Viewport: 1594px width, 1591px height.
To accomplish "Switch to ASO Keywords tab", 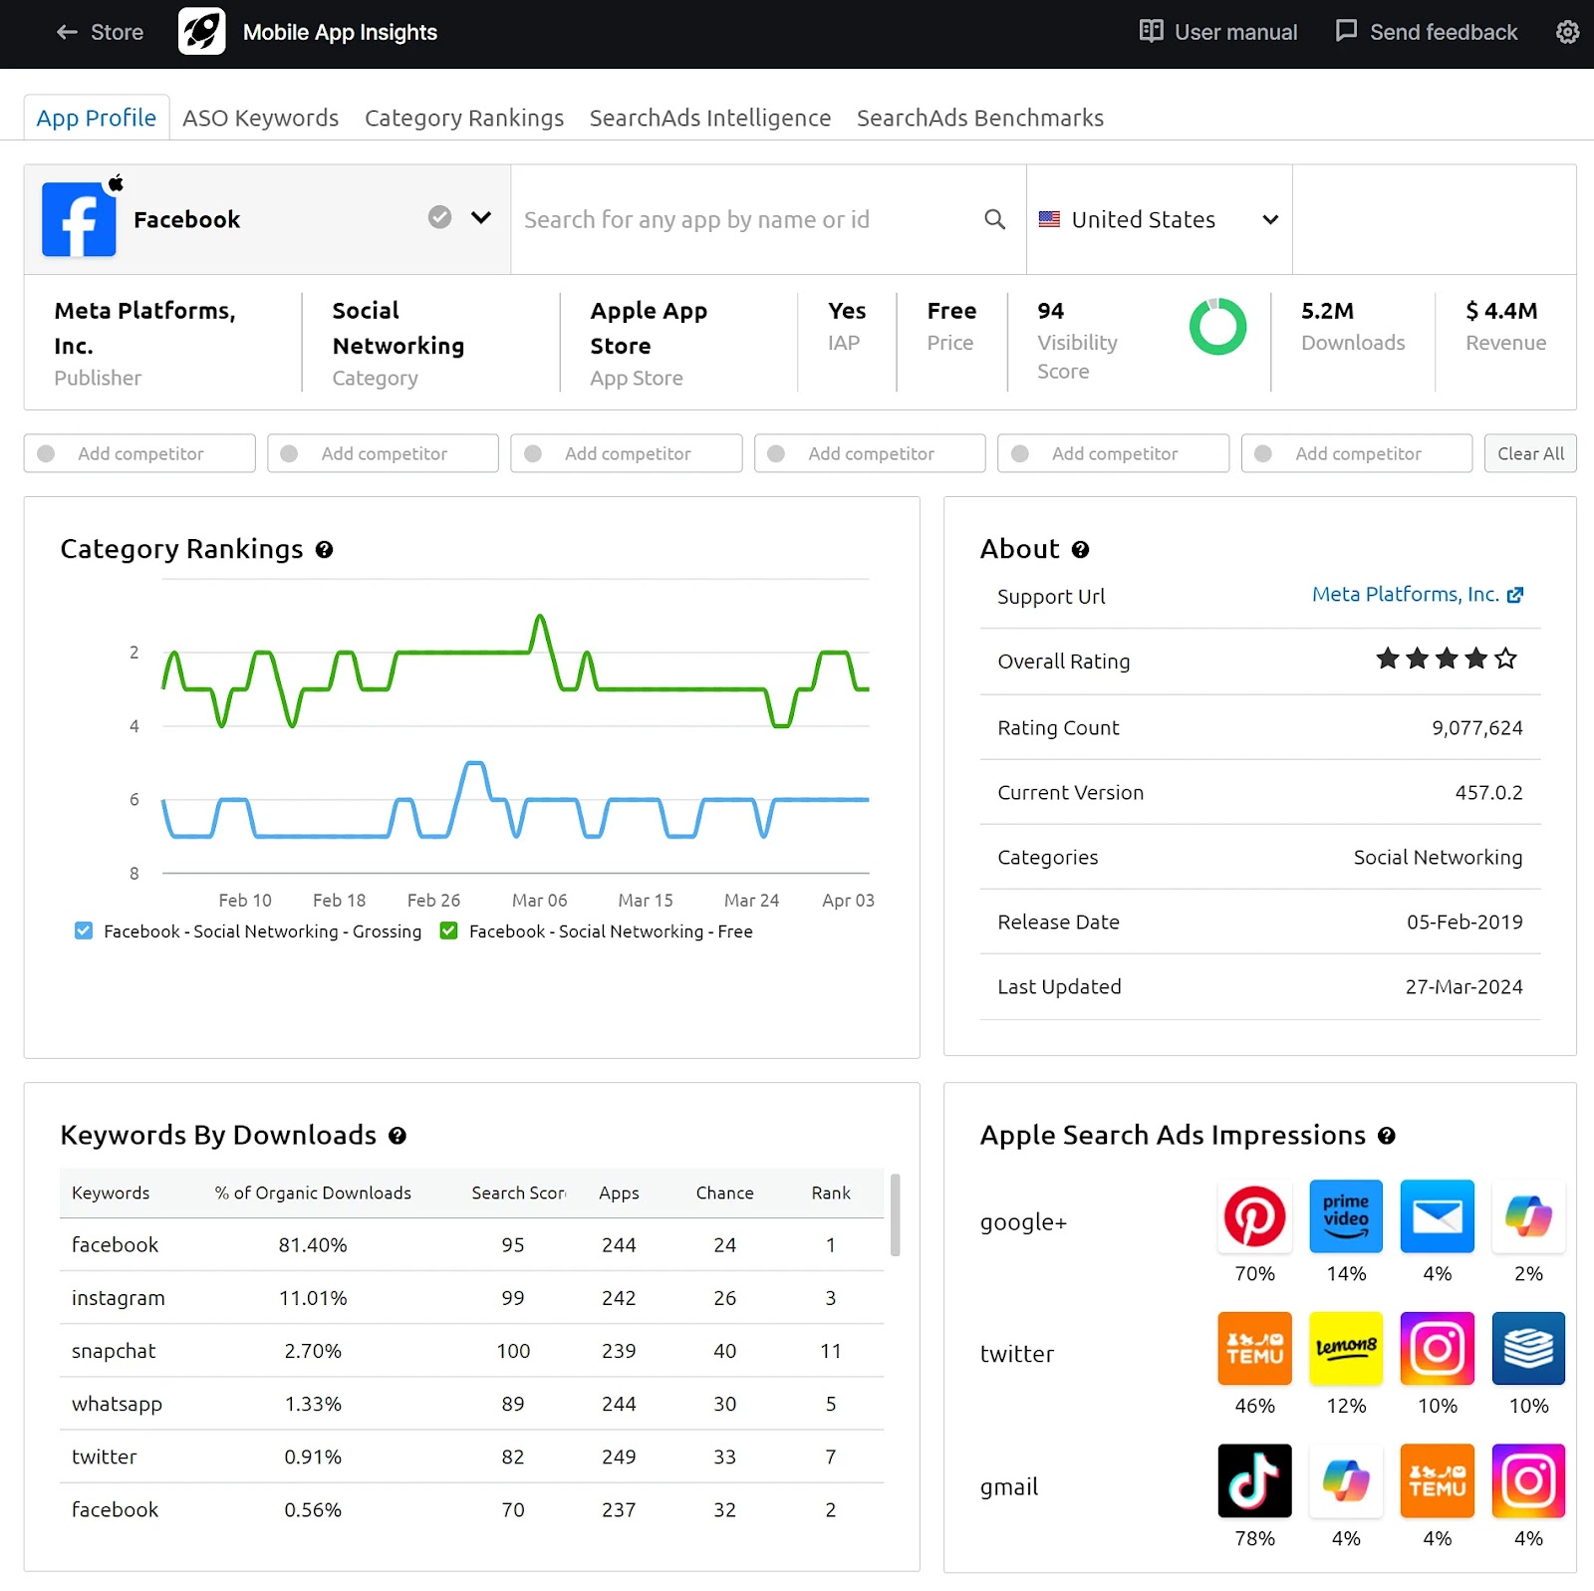I will (261, 118).
